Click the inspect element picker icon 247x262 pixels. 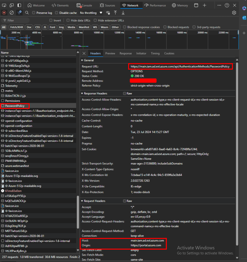[4, 5]
